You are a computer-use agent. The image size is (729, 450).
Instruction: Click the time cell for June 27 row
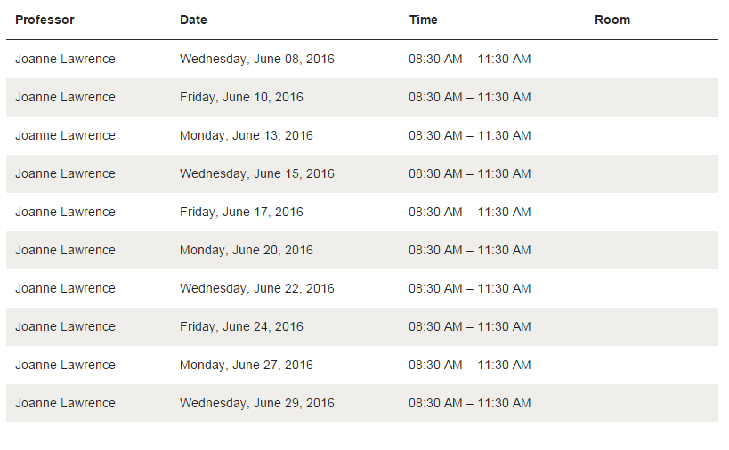470,365
